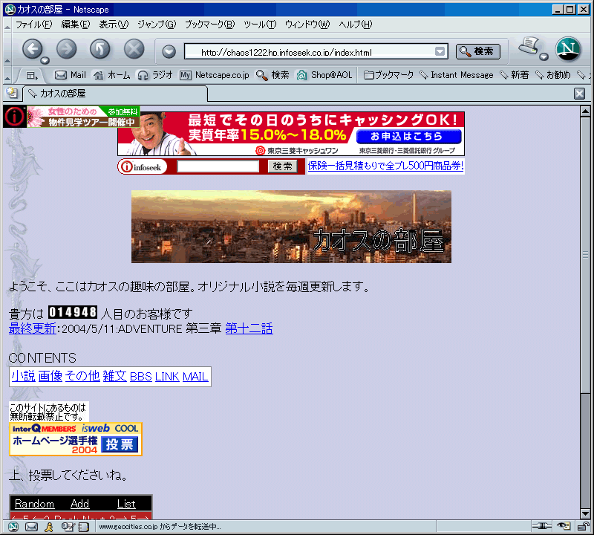The width and height of the screenshot is (594, 535).
Task: Click the red infoseek i icon
Action: 14,117
